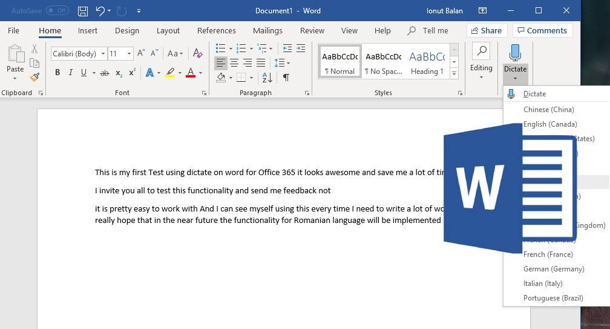The width and height of the screenshot is (610, 329).
Task: Choose French (France) dictation language
Action: 548,254
